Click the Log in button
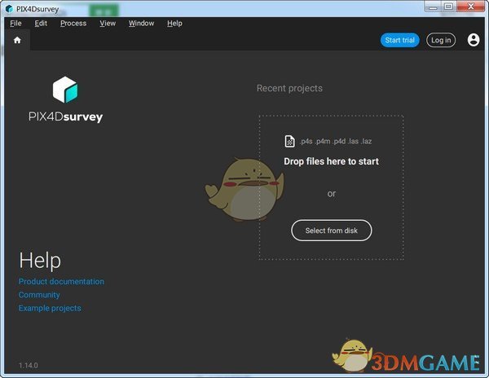489x378 pixels. (441, 40)
